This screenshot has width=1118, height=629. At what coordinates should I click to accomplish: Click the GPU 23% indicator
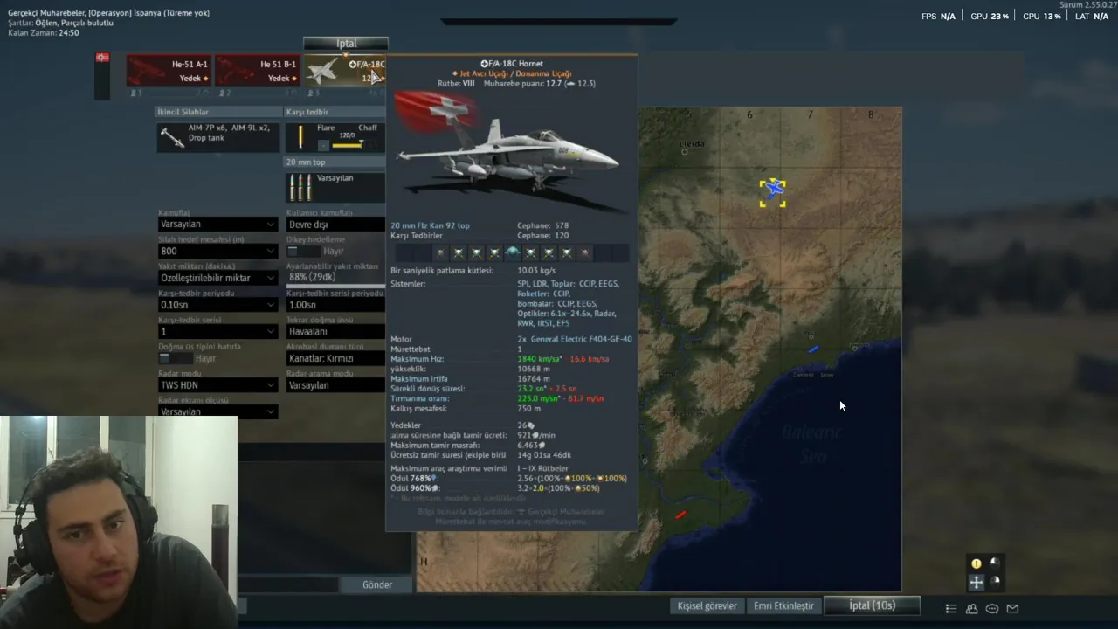point(990,17)
